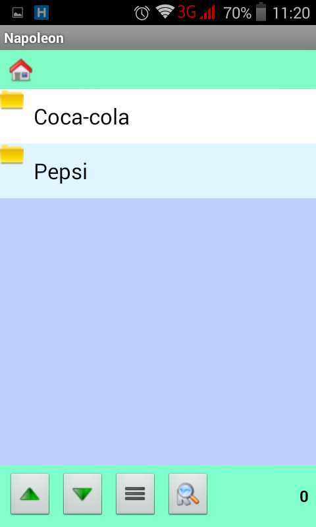Viewport: 316px width, 527px height.
Task: Click the yellow Pepsi folder icon
Action: [12, 154]
